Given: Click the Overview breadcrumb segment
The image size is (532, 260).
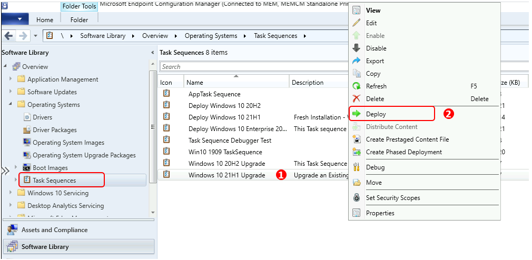Looking at the screenshot, I should coord(155,36).
